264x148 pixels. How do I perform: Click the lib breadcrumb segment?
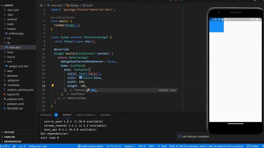(41, 5)
